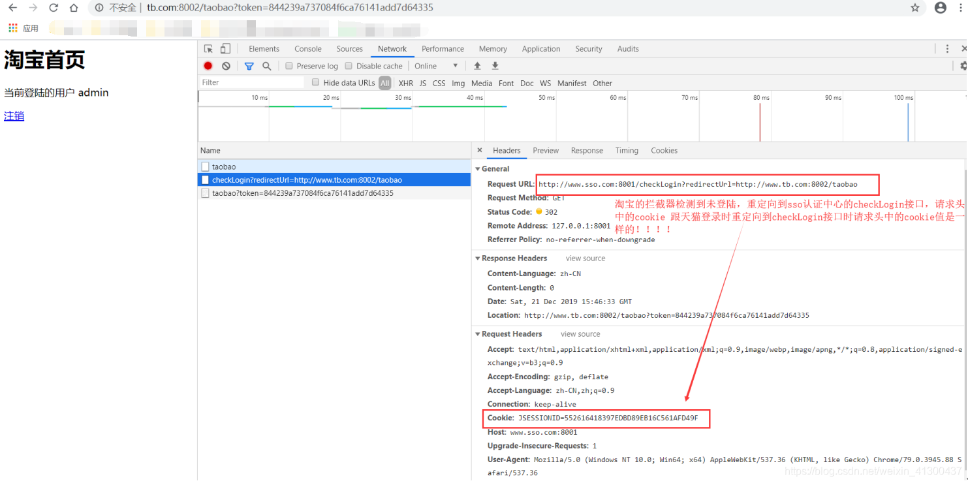The width and height of the screenshot is (968, 483).
Task: View source of Response Headers
Action: click(585, 258)
